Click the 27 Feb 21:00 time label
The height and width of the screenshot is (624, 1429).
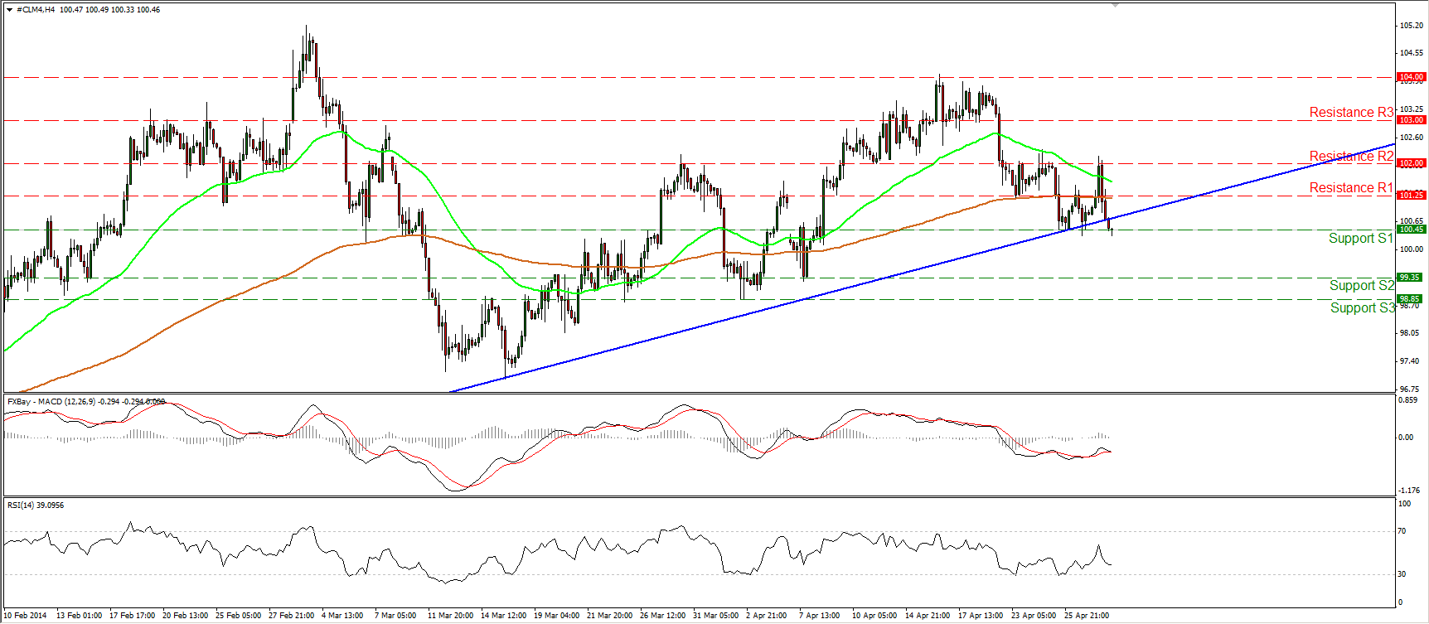pos(291,616)
